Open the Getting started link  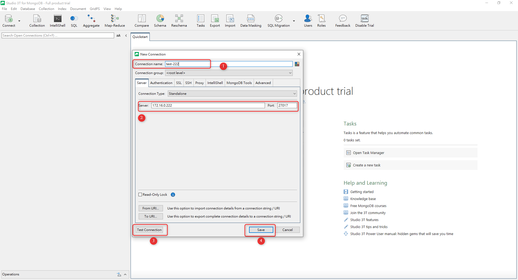(x=362, y=192)
